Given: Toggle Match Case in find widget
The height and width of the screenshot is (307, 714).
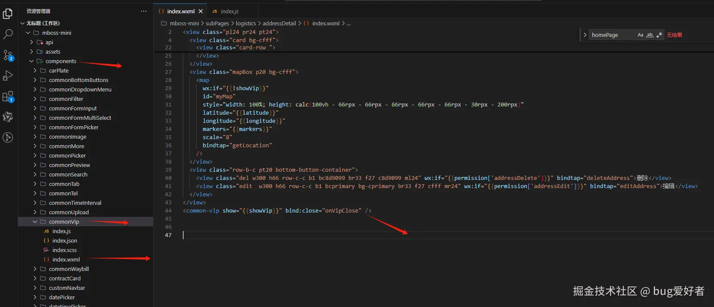Looking at the screenshot, I should click(x=640, y=35).
